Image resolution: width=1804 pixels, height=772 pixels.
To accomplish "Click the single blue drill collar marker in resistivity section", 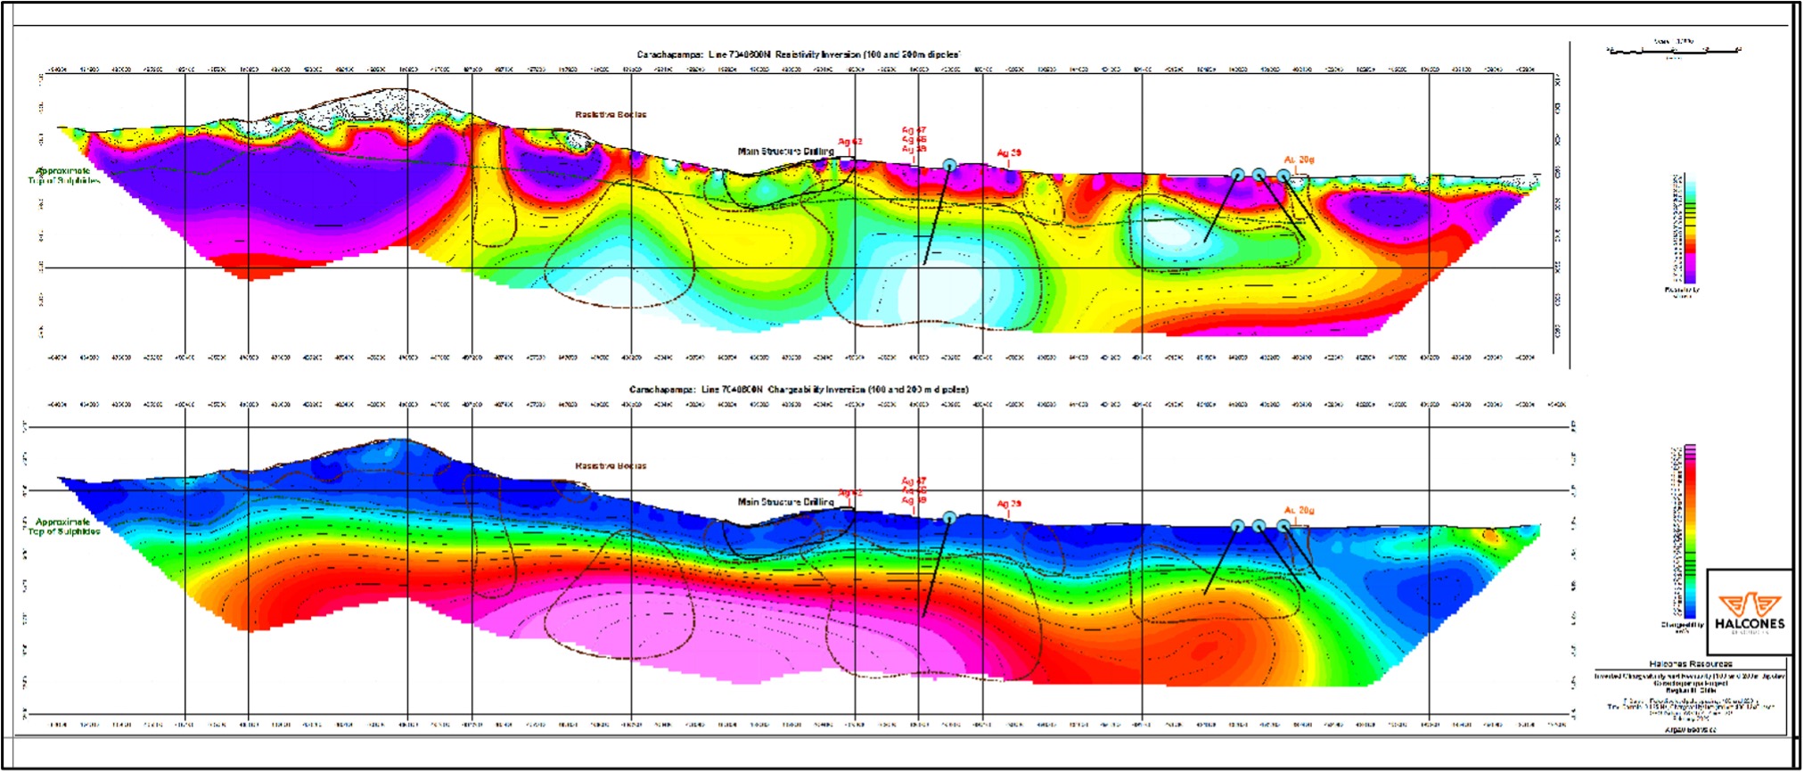I will coord(950,166).
